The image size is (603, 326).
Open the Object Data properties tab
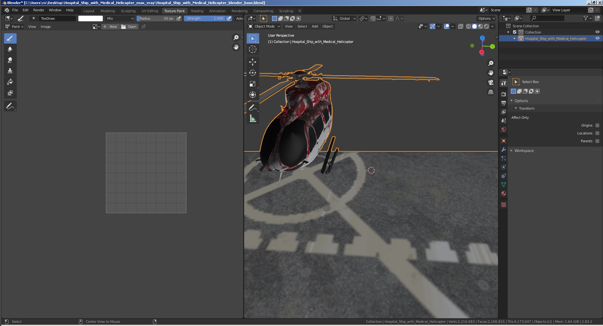click(x=504, y=185)
